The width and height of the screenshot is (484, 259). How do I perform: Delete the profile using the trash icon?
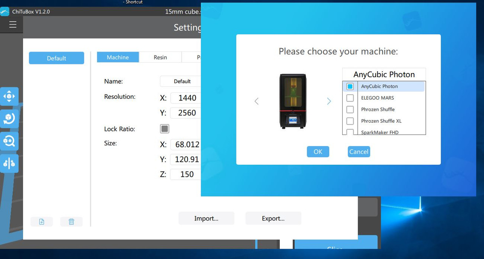coord(71,222)
